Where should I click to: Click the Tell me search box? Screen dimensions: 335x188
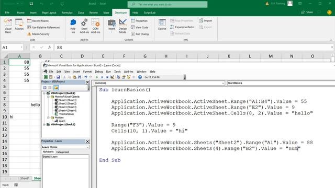pos(167,4)
